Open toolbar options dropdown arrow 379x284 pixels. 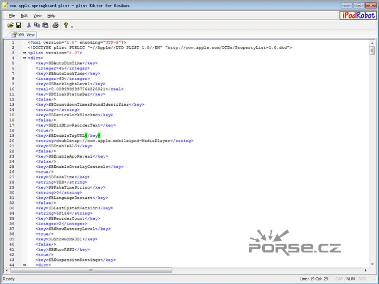72,27
